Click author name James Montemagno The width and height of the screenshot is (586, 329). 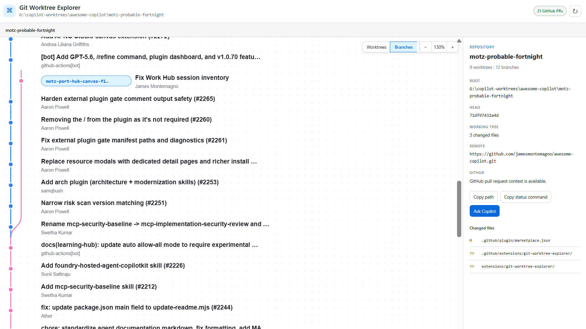(x=157, y=86)
